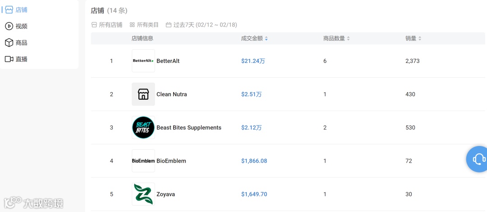This screenshot has width=487, height=212.
Task: Select Beast Bites product count 2
Action: tap(325, 128)
